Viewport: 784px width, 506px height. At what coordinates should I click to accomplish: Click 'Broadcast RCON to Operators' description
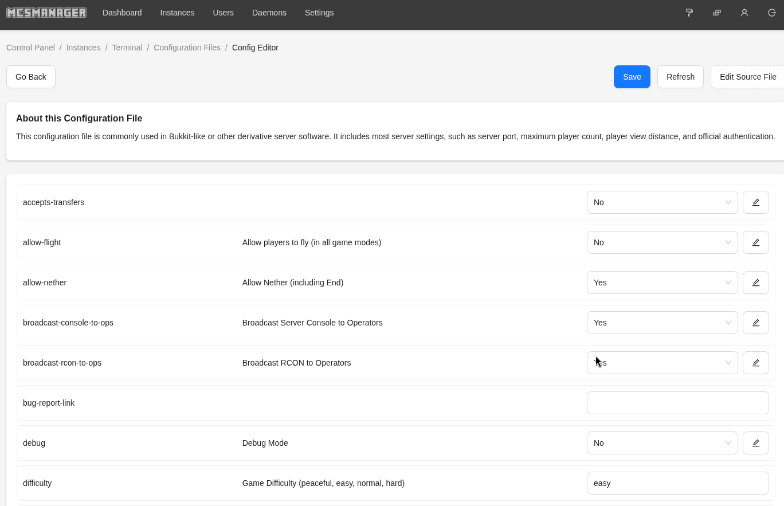click(x=296, y=363)
